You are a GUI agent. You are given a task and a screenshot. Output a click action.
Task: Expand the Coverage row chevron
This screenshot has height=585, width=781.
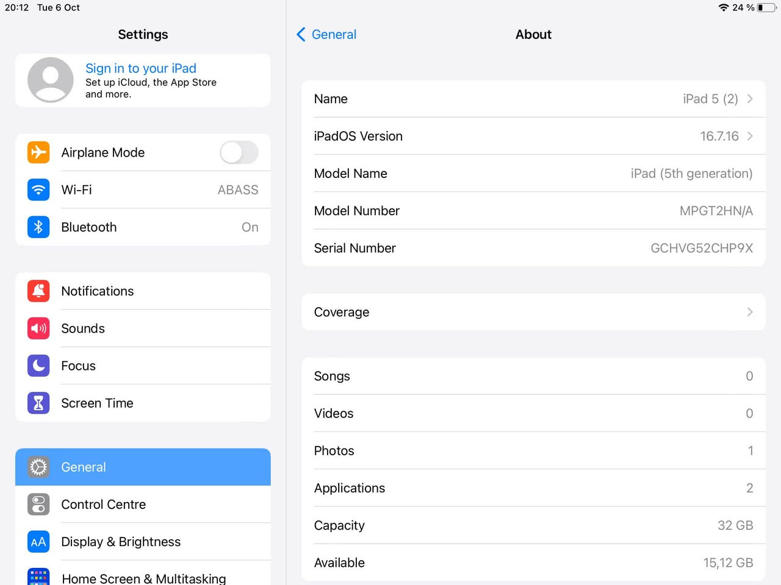pos(750,312)
